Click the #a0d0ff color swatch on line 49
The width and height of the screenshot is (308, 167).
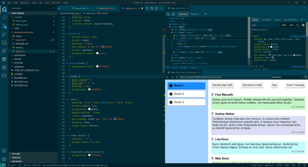[x=89, y=89]
